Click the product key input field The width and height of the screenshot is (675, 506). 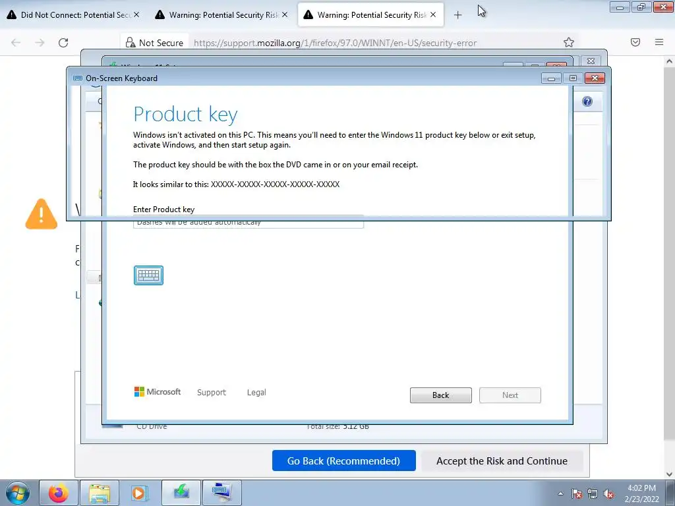click(249, 224)
